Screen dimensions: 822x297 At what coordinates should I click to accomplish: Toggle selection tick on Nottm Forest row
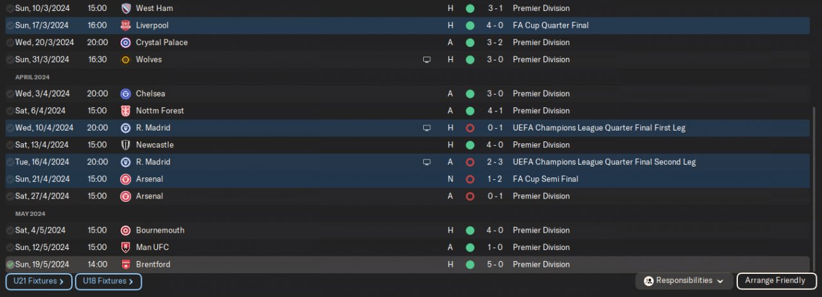[10, 111]
